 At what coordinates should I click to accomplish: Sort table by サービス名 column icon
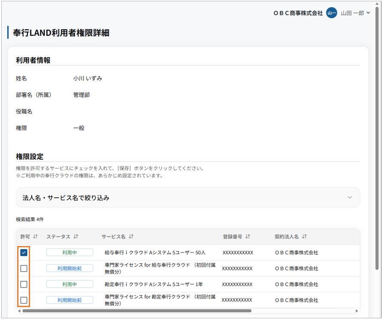click(131, 237)
